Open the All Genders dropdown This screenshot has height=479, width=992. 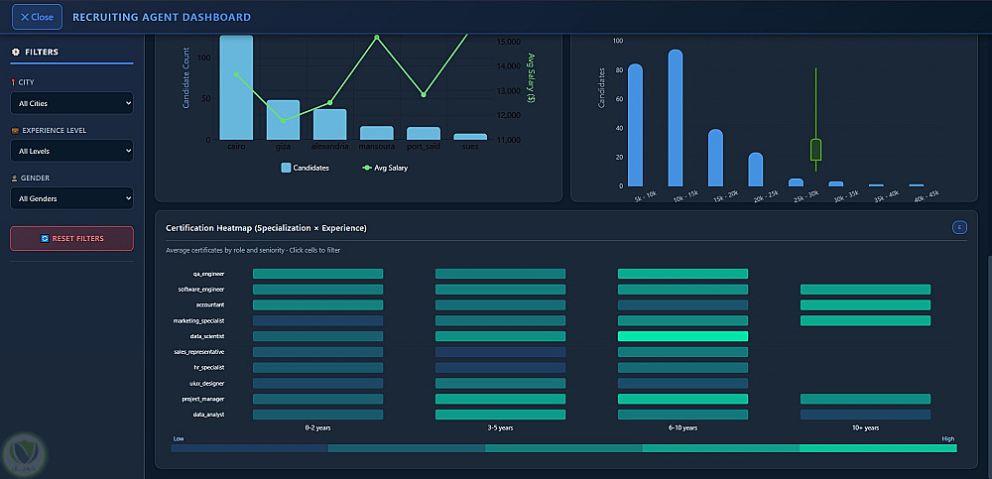72,198
